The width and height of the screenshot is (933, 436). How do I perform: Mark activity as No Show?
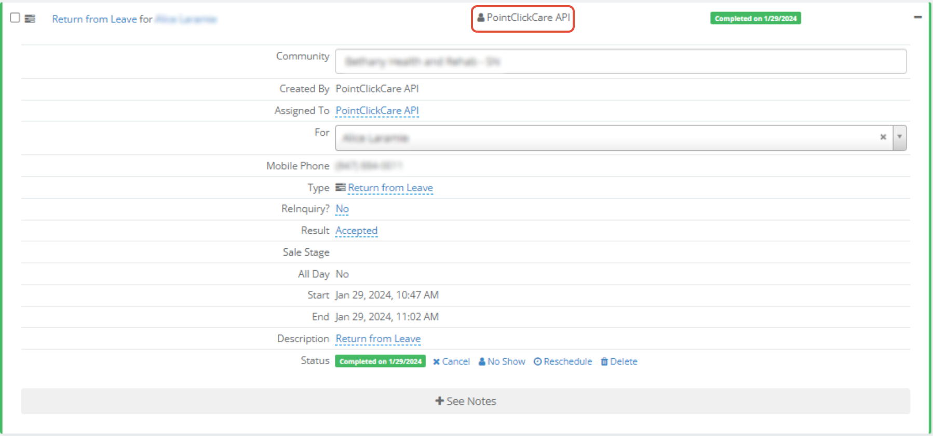tap(506, 361)
